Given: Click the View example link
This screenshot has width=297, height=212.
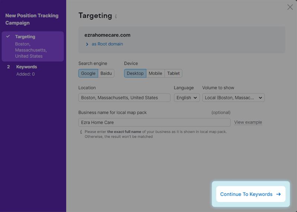Looking at the screenshot, I should 248,122.
